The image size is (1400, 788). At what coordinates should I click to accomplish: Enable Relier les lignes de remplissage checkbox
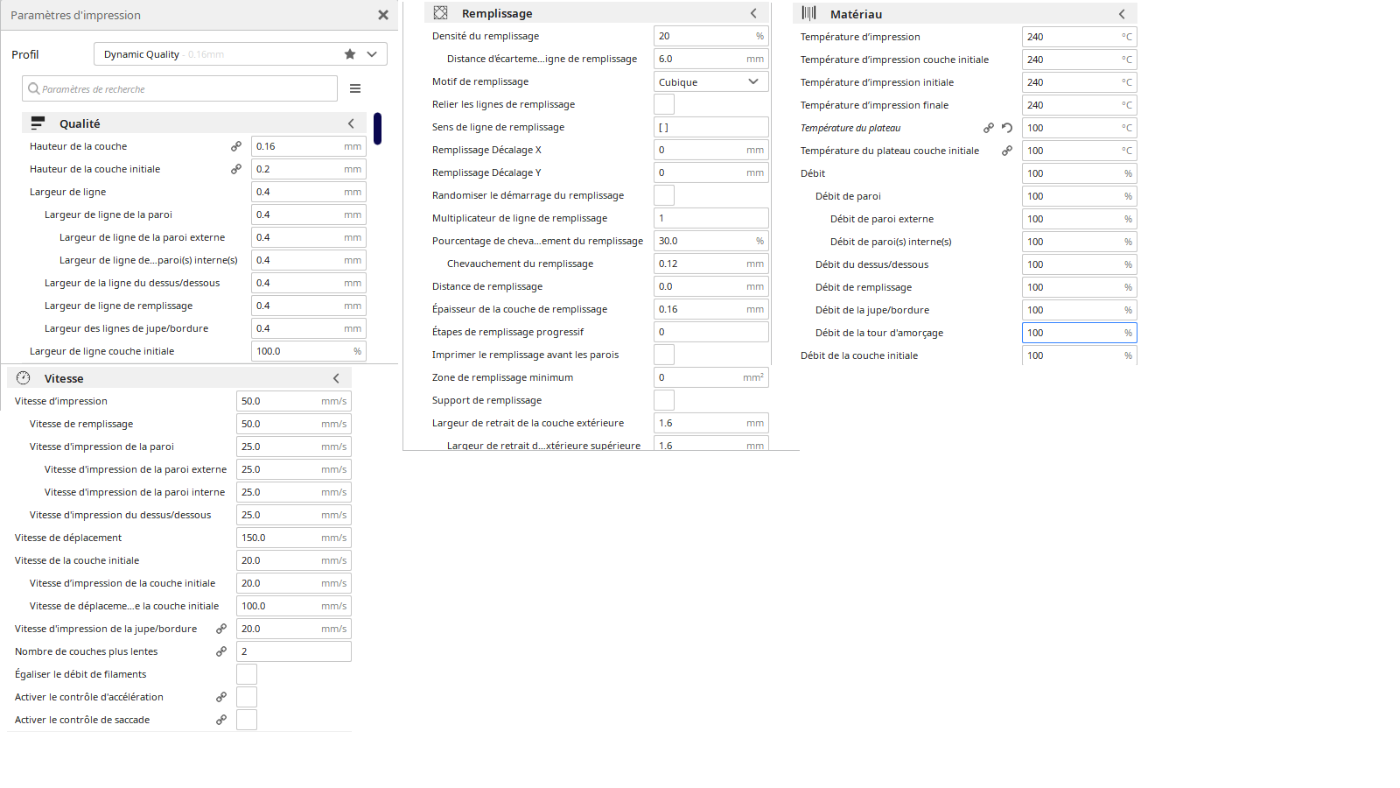(x=664, y=104)
